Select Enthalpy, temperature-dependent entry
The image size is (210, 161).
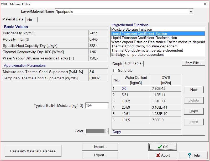158,54
